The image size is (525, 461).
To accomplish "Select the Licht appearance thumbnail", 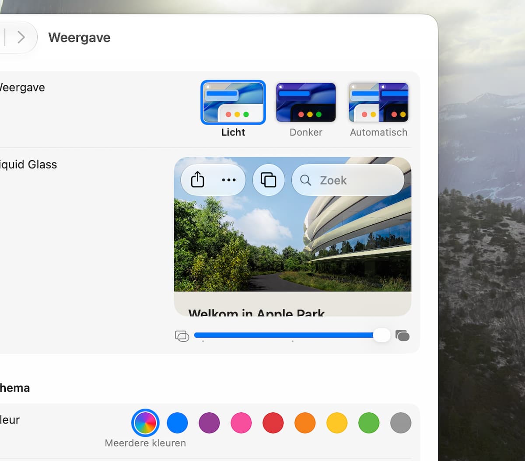I will 233,102.
